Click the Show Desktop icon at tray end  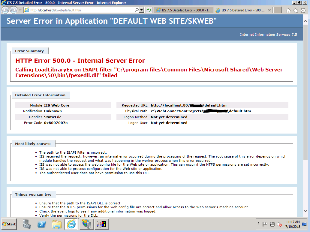[x=305, y=224]
